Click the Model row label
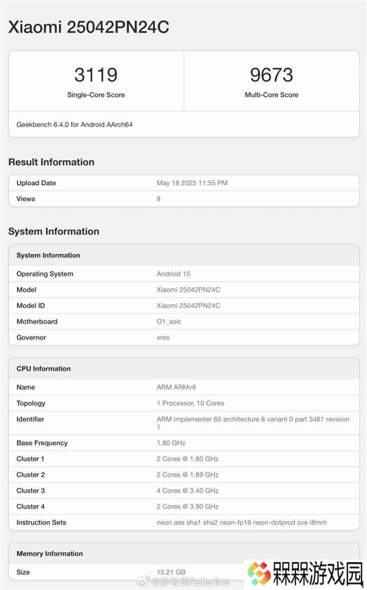367x590 pixels. [x=26, y=290]
